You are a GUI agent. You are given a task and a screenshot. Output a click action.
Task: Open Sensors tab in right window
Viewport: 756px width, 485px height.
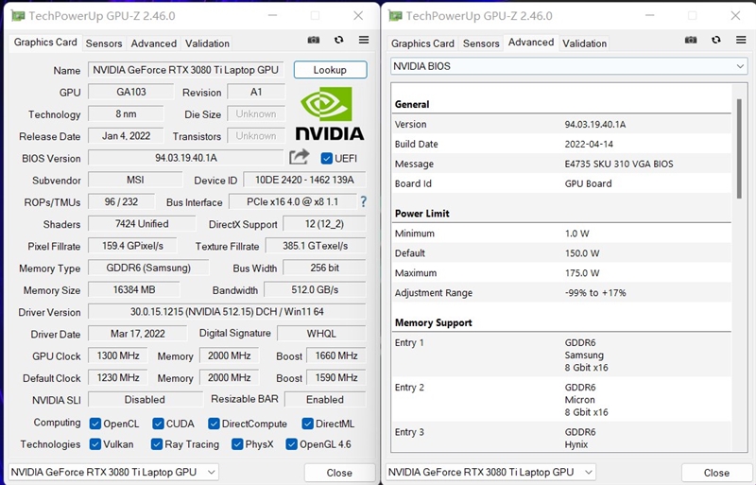(x=481, y=43)
